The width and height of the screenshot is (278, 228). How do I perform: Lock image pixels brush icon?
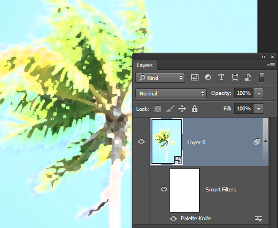coord(170,109)
